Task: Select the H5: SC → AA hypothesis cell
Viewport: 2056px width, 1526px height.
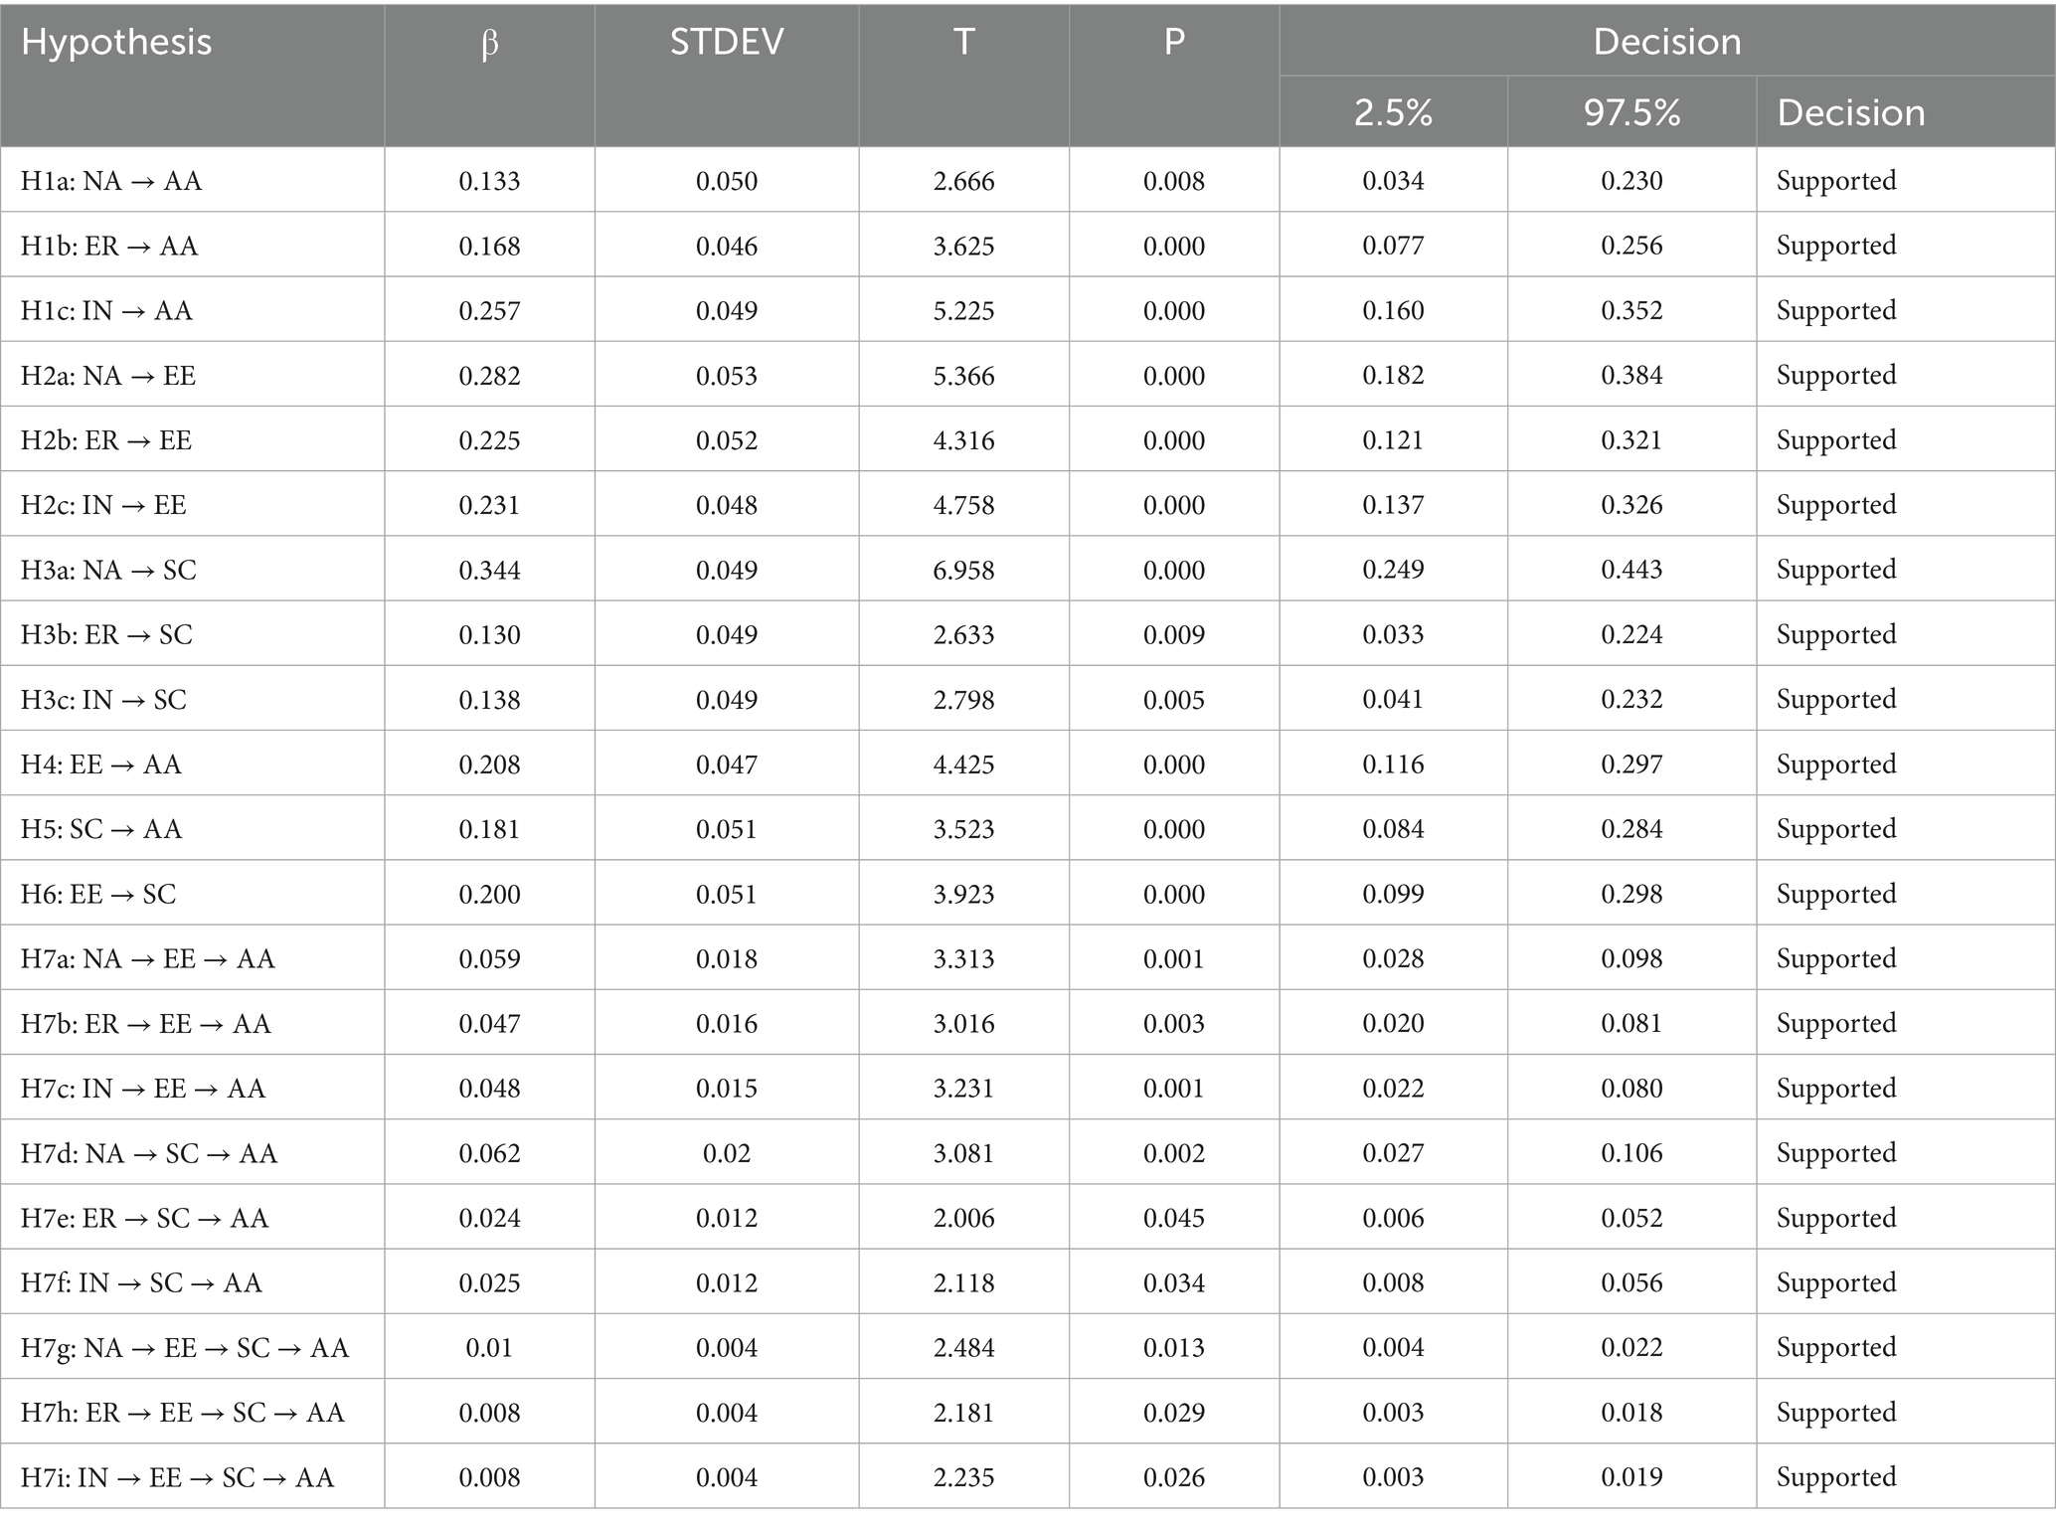Action: [x=101, y=829]
